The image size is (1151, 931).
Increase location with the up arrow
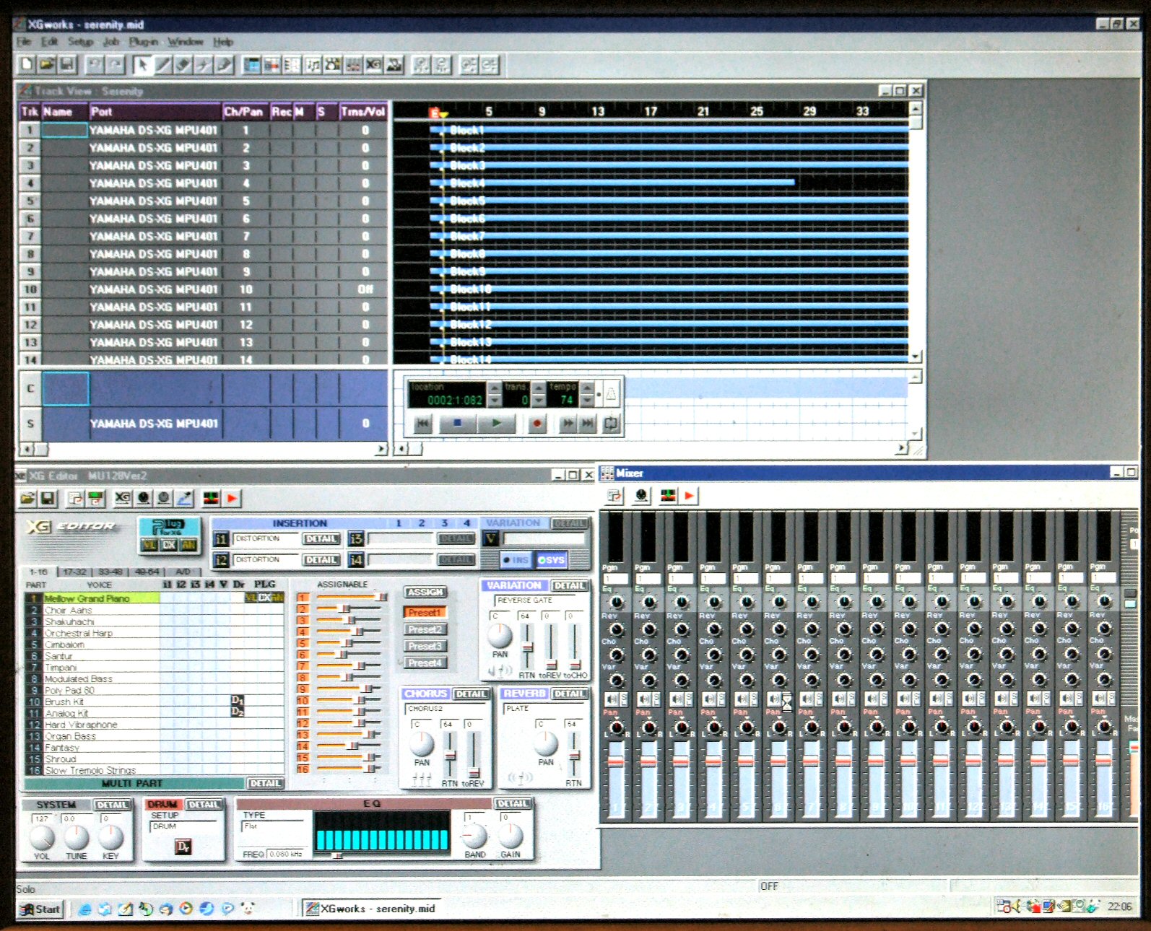pyautogui.click(x=495, y=388)
